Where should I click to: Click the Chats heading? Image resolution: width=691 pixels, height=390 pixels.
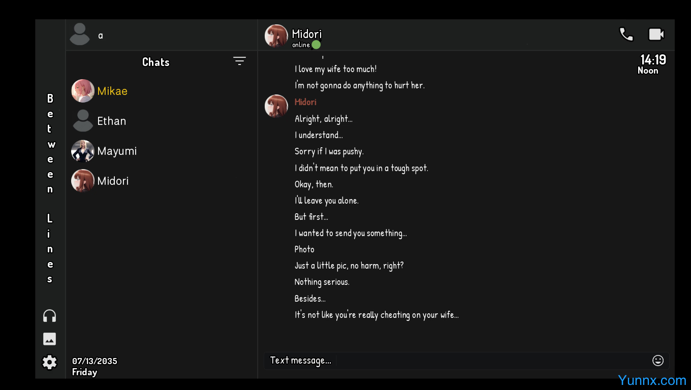tap(155, 62)
